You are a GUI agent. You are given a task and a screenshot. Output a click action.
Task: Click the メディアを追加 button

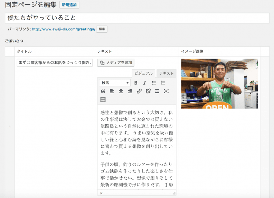click(x=116, y=63)
